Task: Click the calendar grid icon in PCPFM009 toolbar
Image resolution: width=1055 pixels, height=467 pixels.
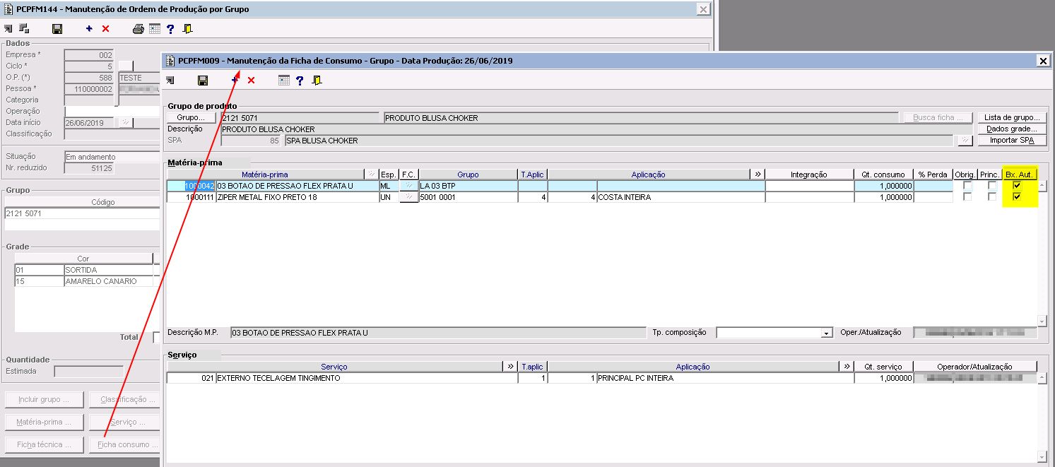Action: (284, 81)
